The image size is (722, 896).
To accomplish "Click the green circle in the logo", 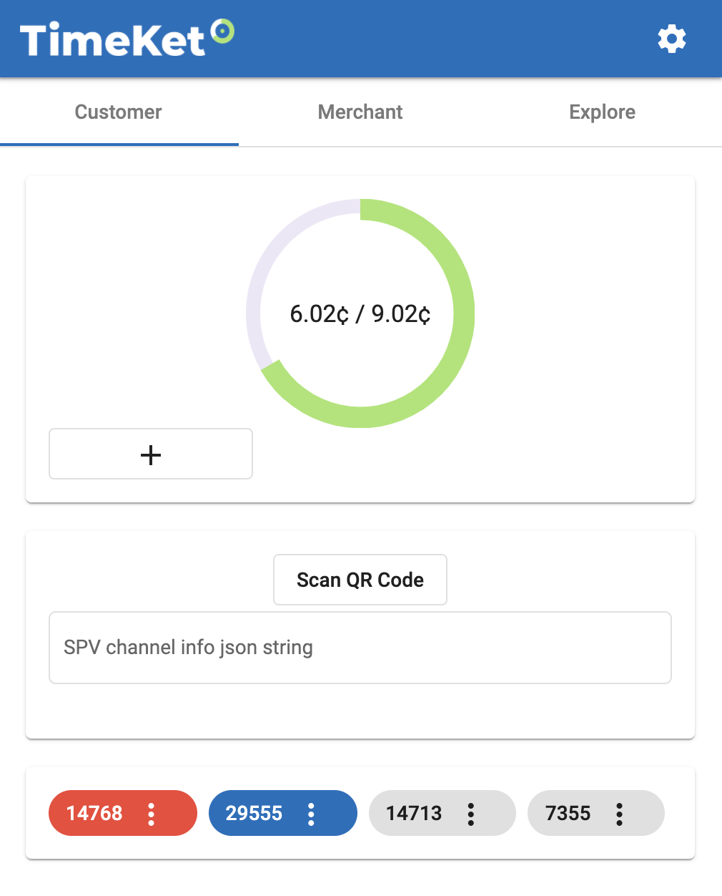I will click(223, 31).
